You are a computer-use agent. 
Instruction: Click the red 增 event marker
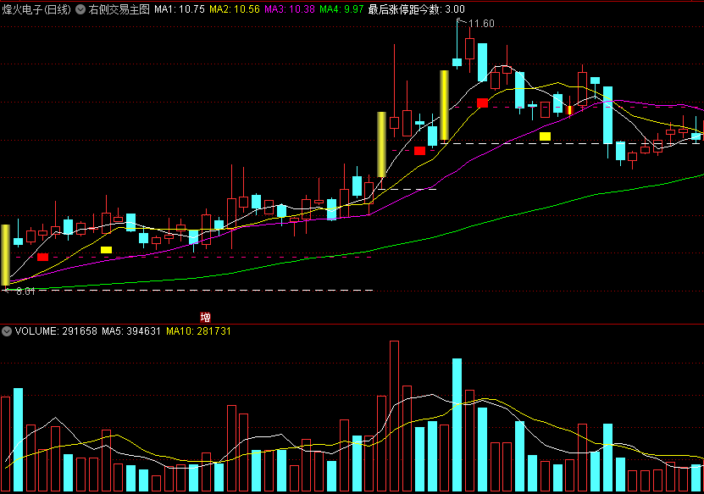206,318
